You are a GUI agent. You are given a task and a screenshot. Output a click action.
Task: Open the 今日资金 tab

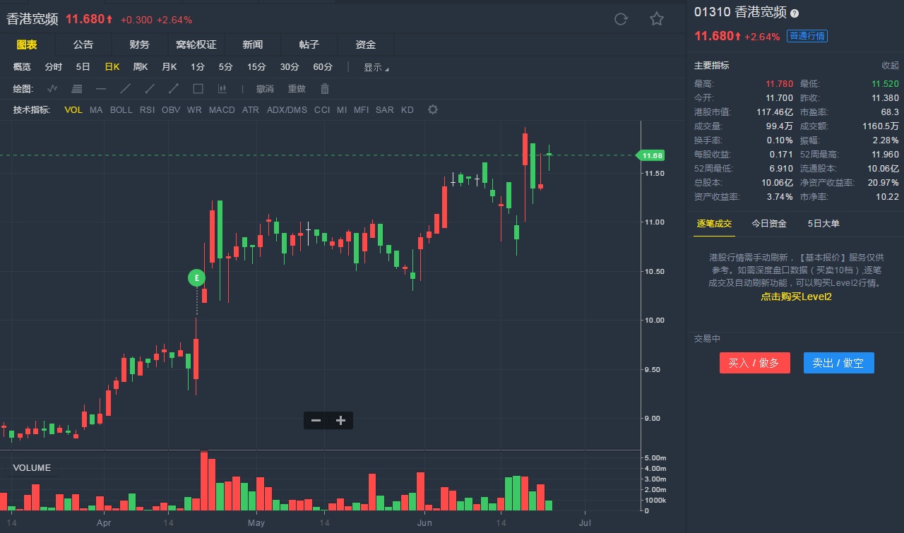coord(769,224)
